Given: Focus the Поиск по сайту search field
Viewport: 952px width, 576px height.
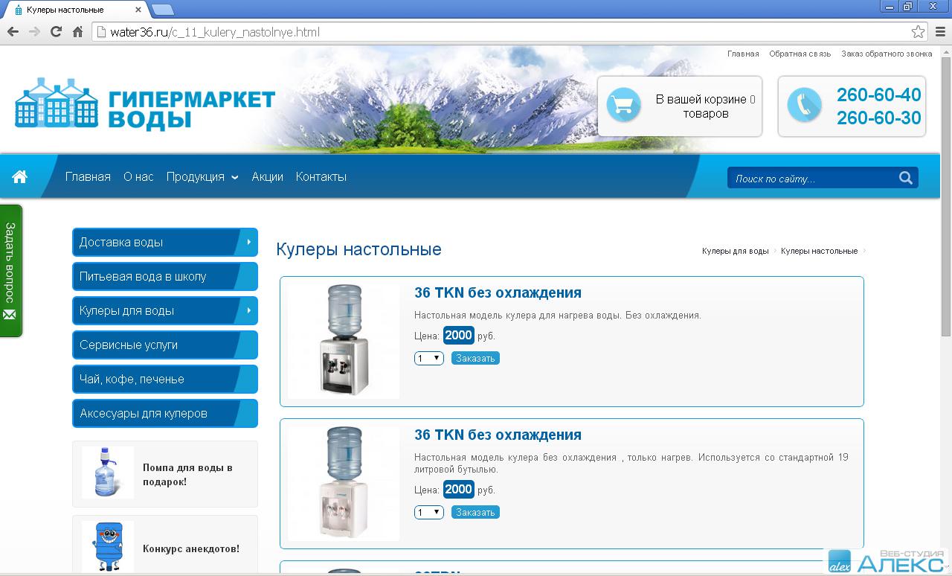Looking at the screenshot, I should point(811,179).
